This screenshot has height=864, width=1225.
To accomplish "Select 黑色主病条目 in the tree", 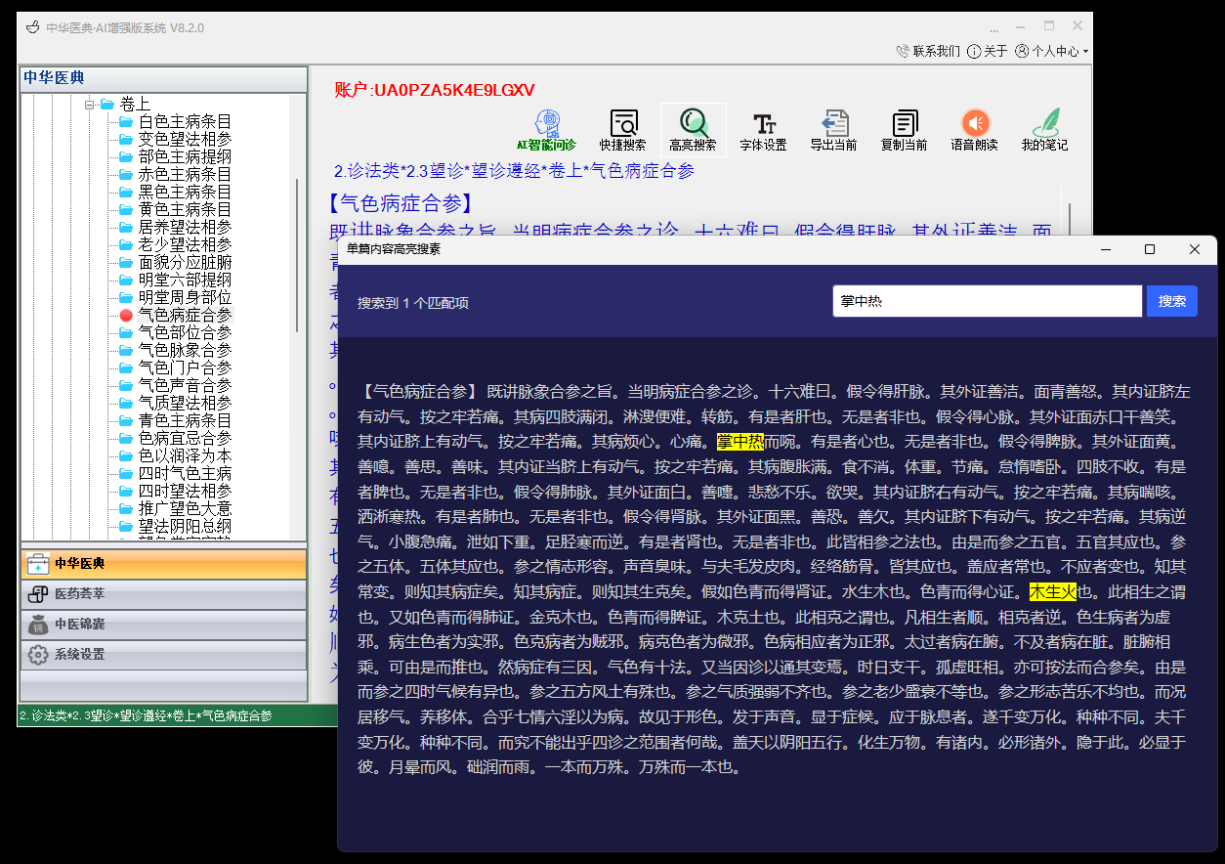I will [x=185, y=192].
